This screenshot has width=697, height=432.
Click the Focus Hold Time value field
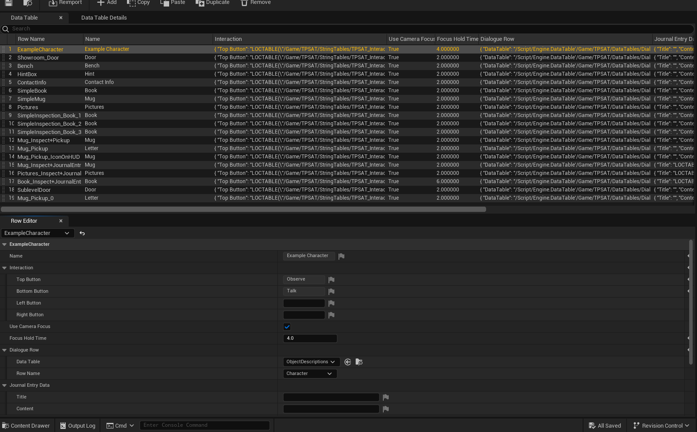pyautogui.click(x=310, y=338)
